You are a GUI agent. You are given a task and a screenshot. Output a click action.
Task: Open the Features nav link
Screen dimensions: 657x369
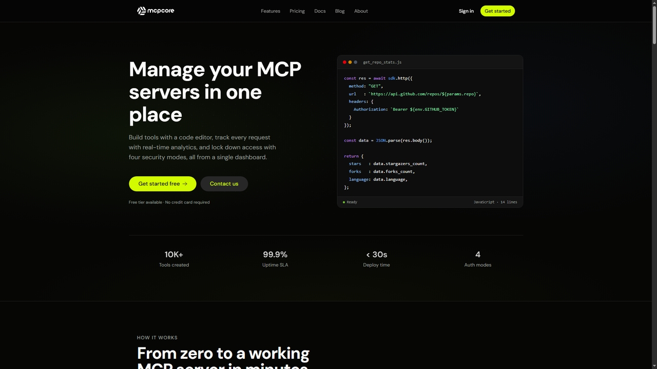[270, 11]
